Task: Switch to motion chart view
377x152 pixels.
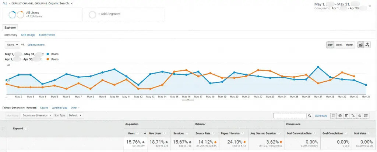Action: pyautogui.click(x=367, y=45)
